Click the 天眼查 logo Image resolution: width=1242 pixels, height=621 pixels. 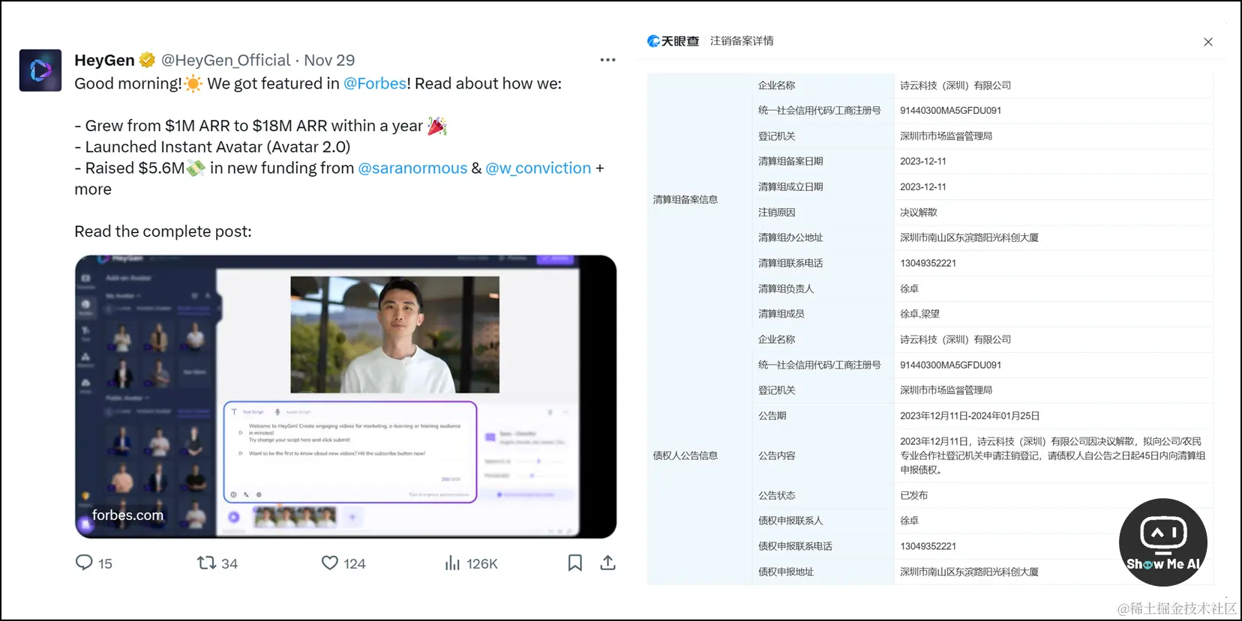click(673, 41)
